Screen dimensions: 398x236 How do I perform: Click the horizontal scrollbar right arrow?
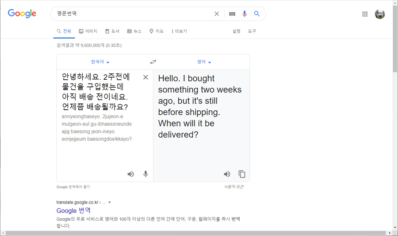click(x=390, y=233)
